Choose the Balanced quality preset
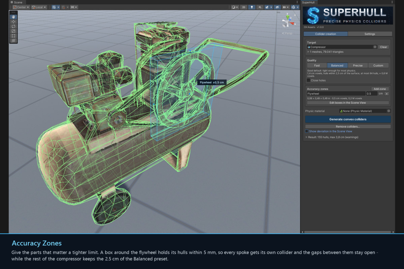The width and height of the screenshot is (404, 269). 337,66
